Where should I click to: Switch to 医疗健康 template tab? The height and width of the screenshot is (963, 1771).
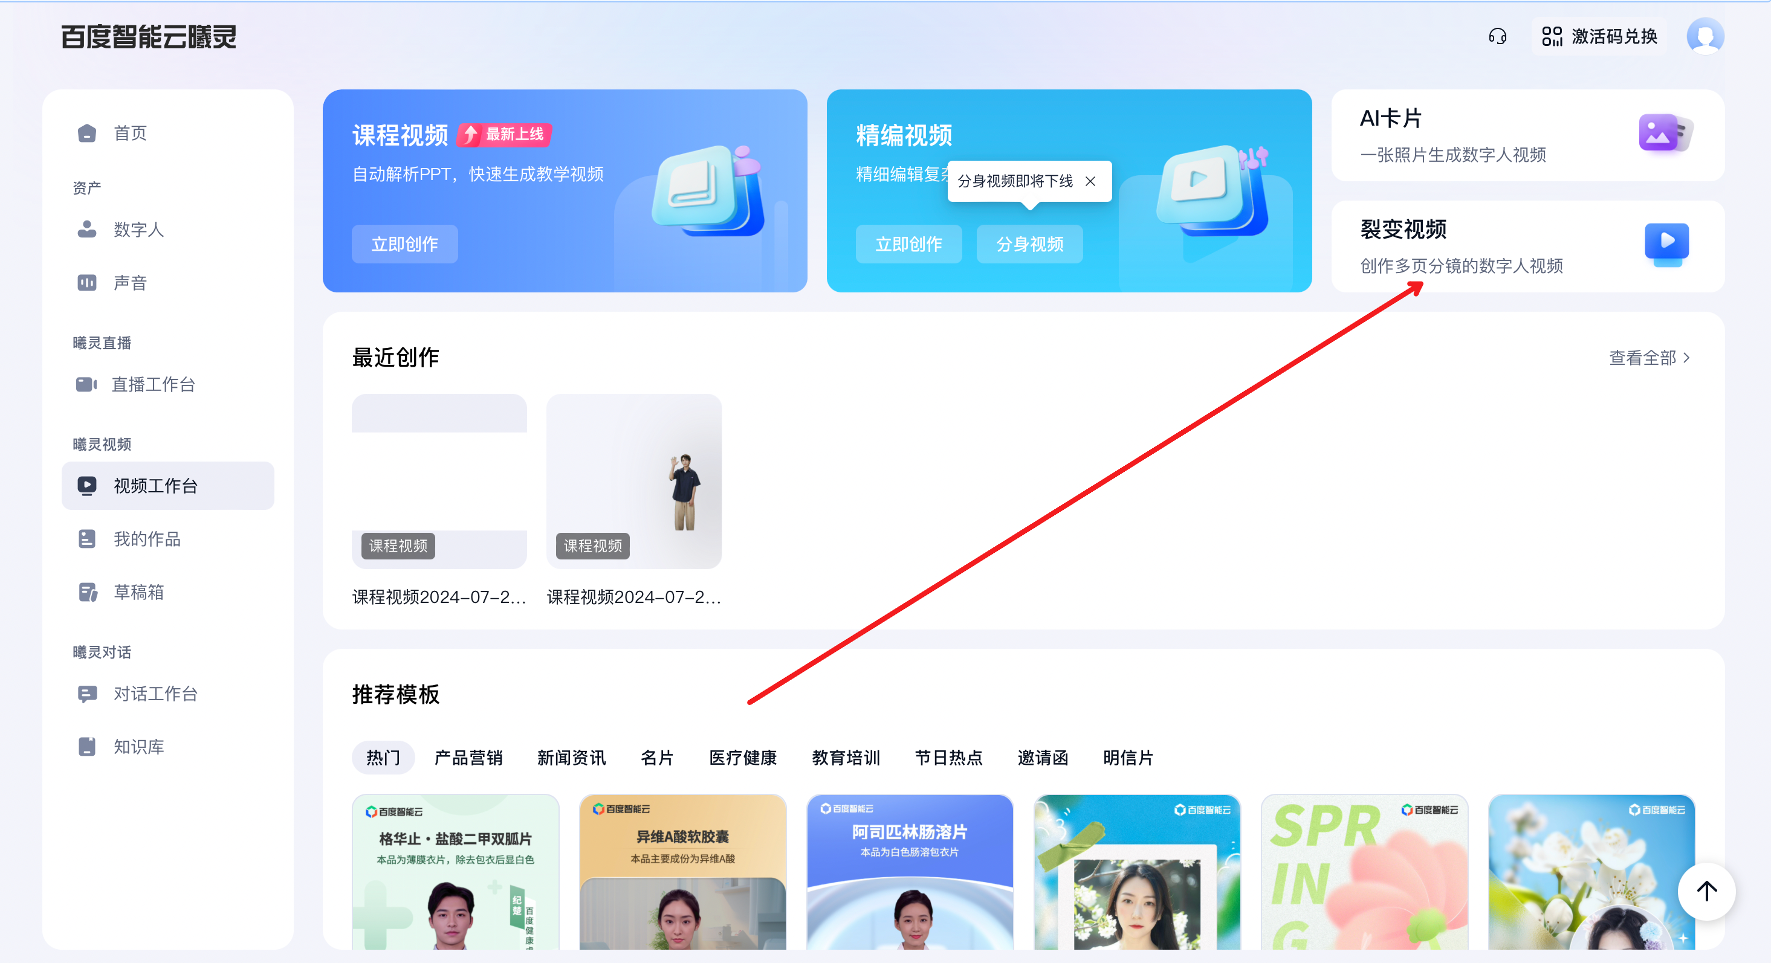(x=742, y=758)
